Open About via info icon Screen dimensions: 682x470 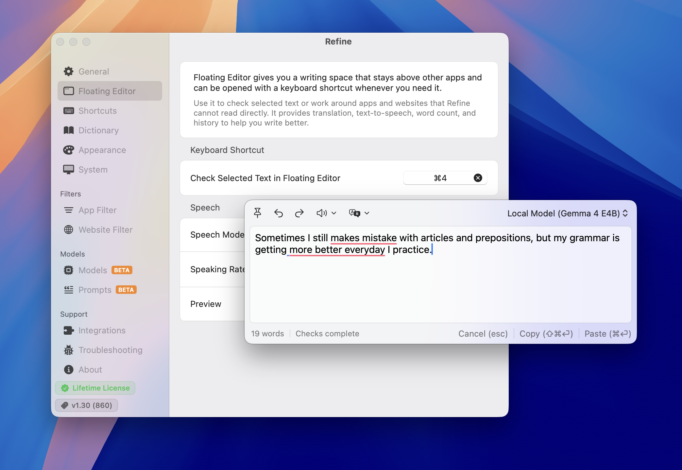(69, 370)
